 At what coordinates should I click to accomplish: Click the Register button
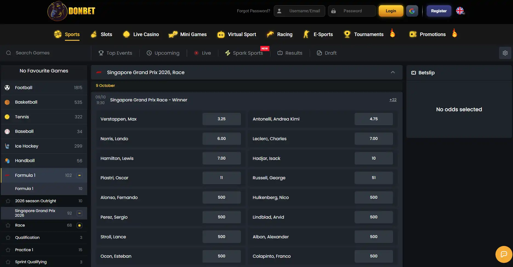(439, 11)
